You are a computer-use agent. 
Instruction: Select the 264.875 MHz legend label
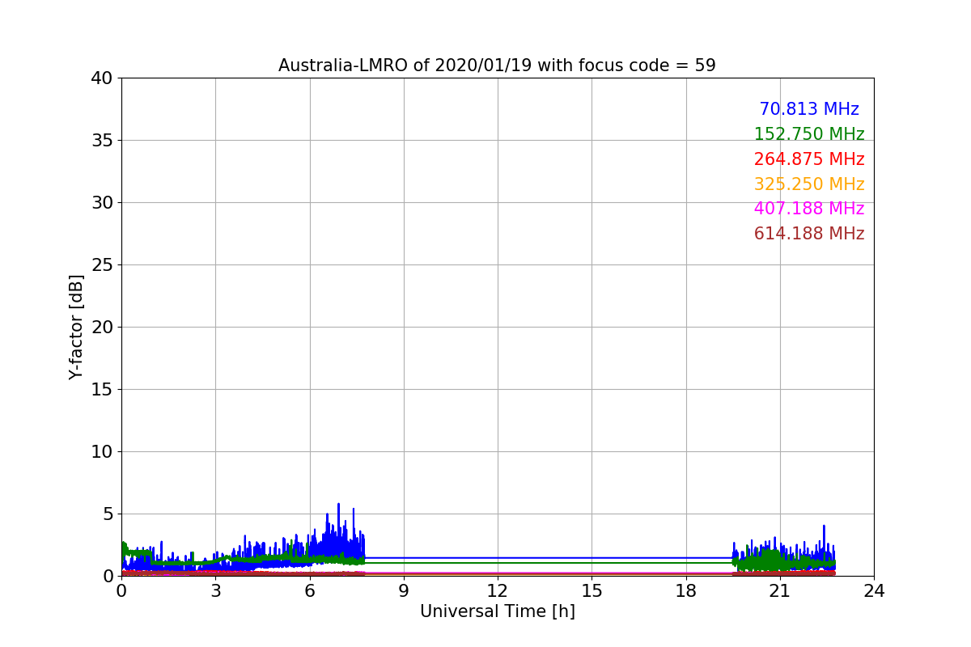coord(809,159)
